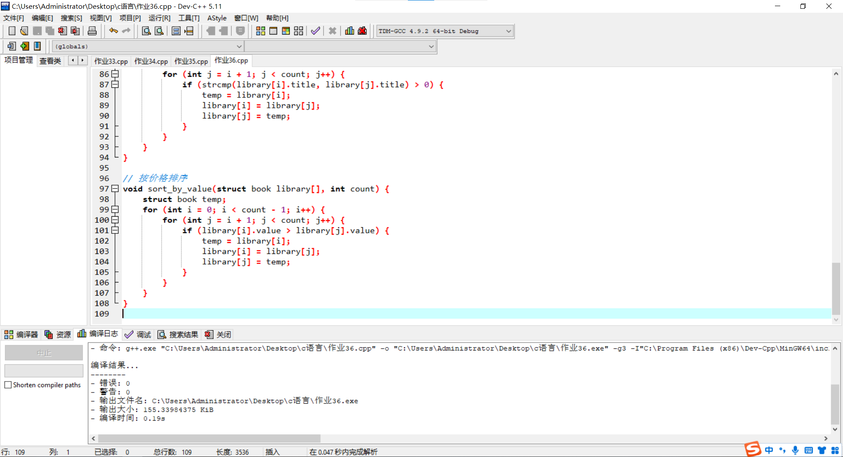Open Find using the magnifier toolbar icon
843x457 pixels.
pos(146,31)
